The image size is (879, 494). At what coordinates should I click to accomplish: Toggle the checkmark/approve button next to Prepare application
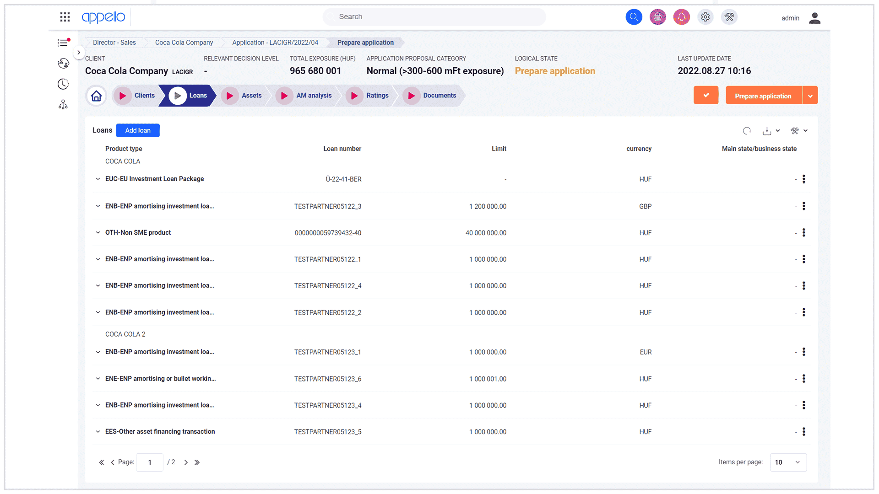(707, 95)
